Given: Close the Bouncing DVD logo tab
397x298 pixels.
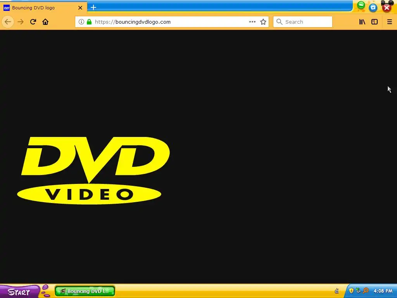Looking at the screenshot, I should (80, 8).
